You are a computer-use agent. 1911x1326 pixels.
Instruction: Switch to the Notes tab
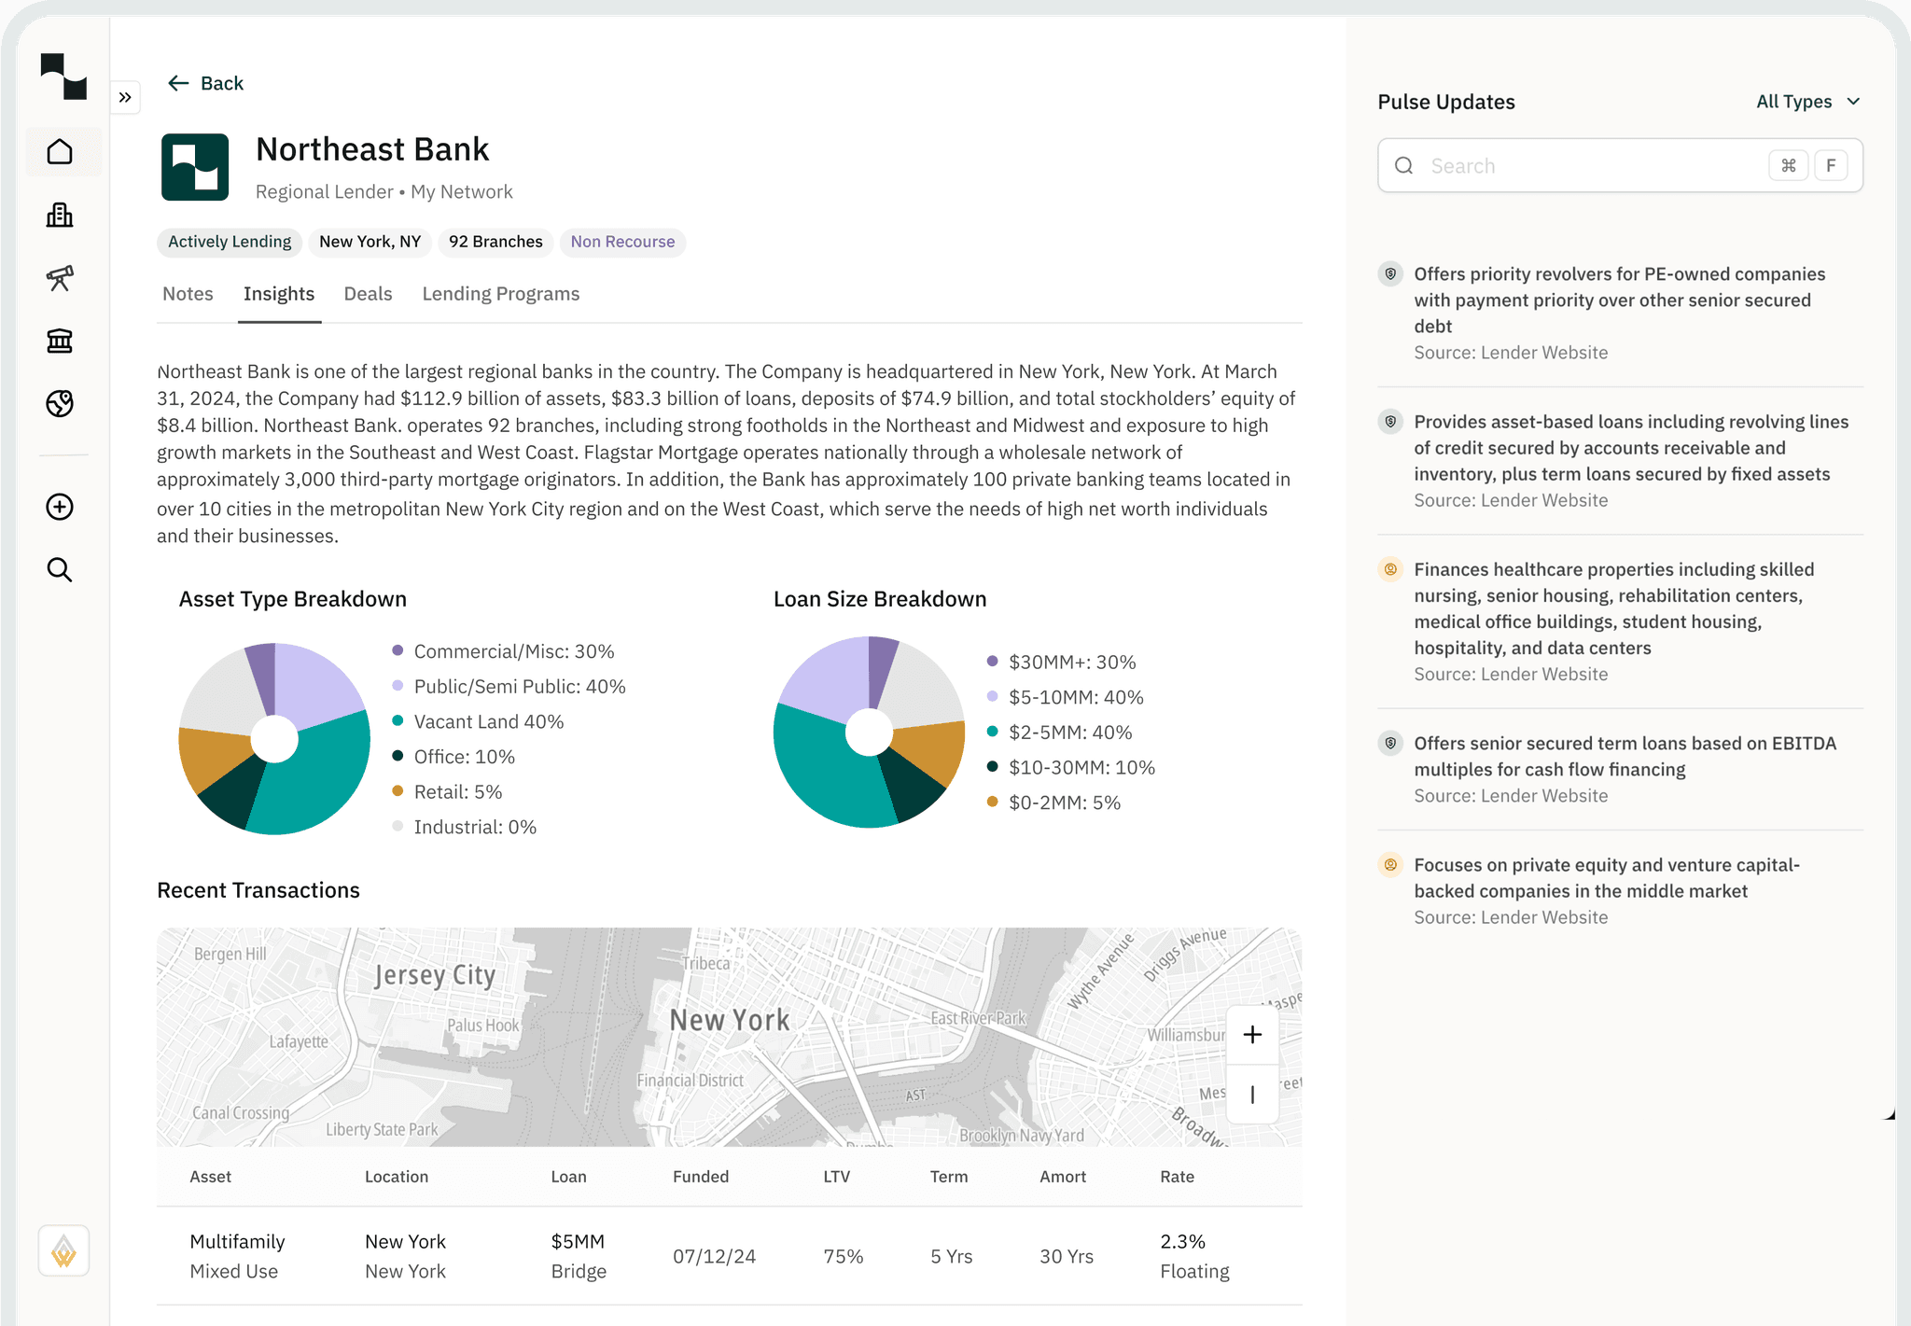pos(188,294)
